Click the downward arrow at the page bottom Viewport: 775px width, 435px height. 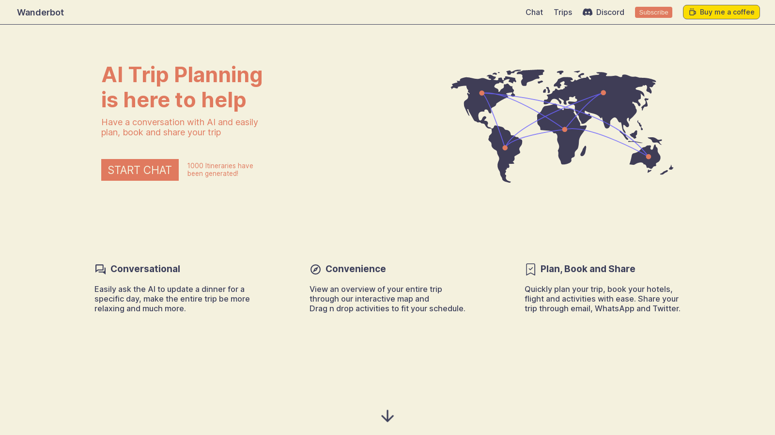click(387, 416)
